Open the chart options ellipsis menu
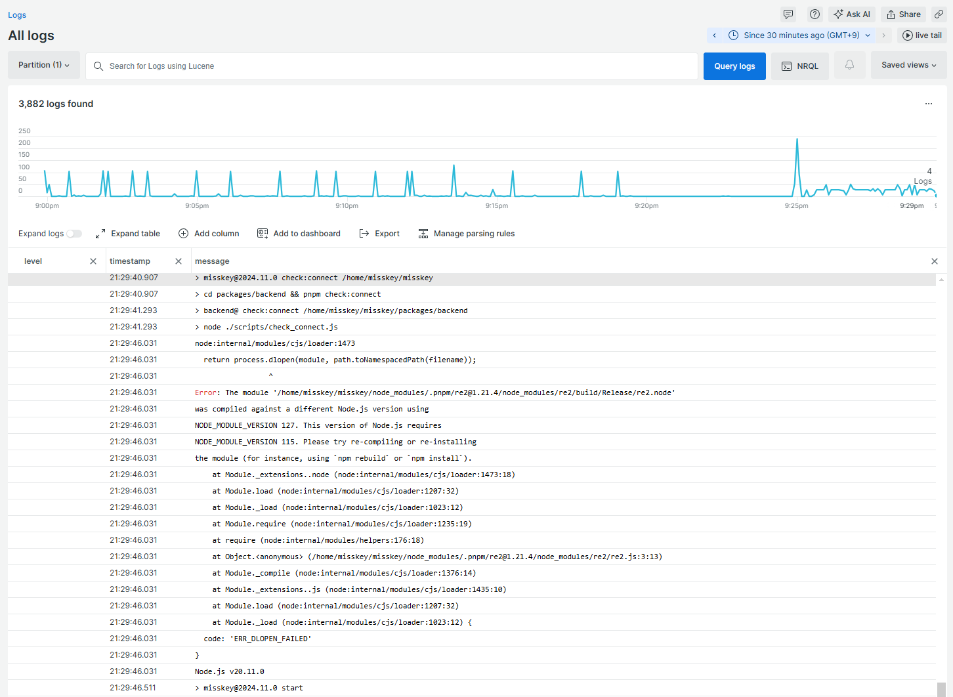Image resolution: width=953 pixels, height=697 pixels. tap(929, 104)
